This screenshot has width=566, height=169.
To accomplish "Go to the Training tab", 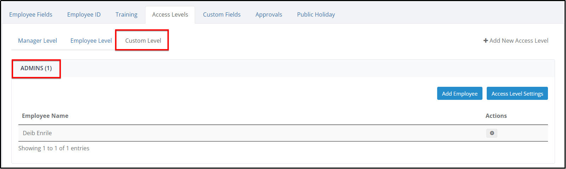I will (126, 14).
